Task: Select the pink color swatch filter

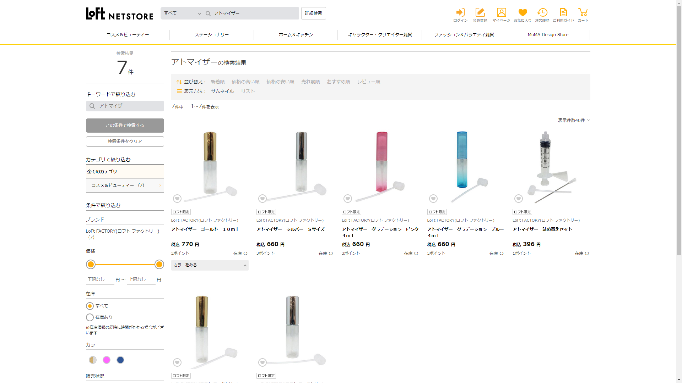Action: [x=107, y=360]
